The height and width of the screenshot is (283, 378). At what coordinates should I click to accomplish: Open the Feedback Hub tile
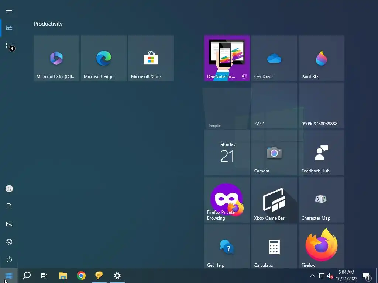coord(322,152)
